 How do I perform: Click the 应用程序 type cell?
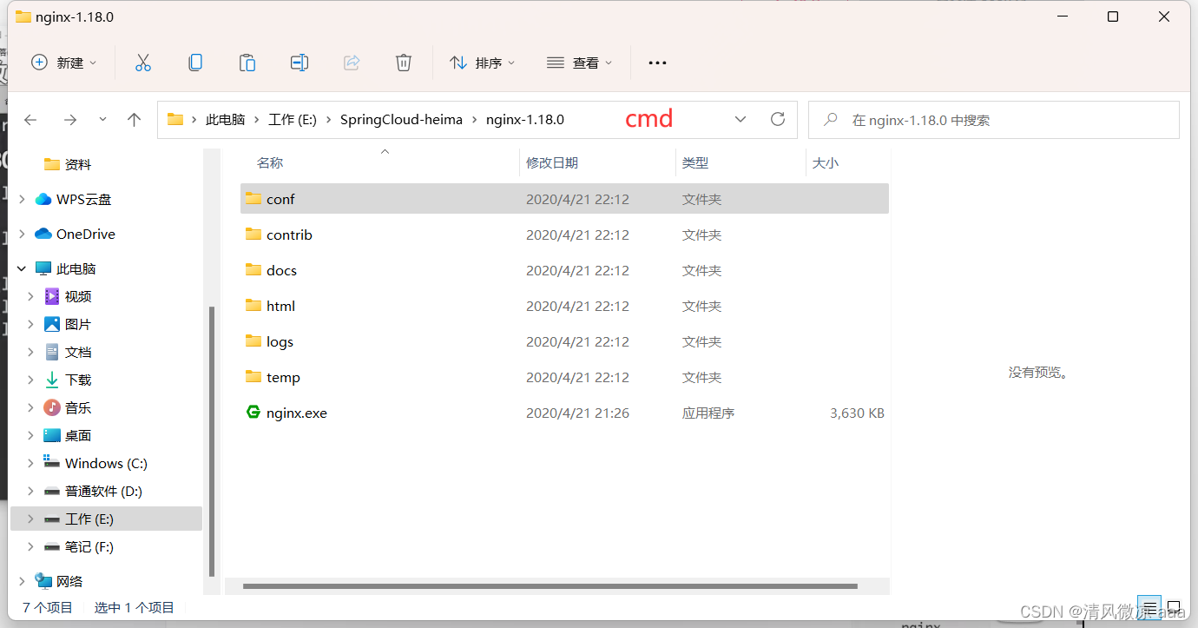(x=708, y=413)
